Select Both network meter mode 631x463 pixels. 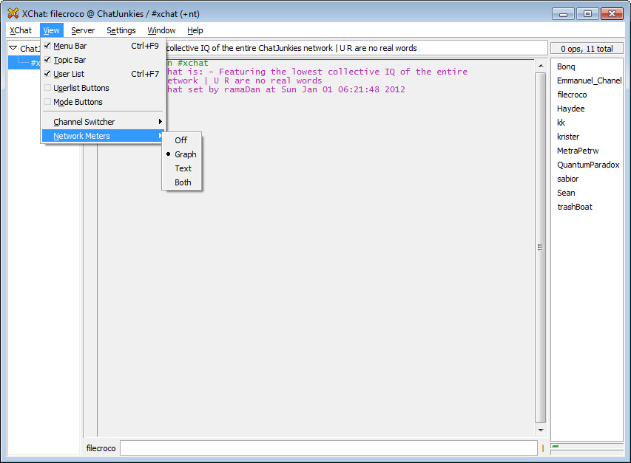click(181, 182)
